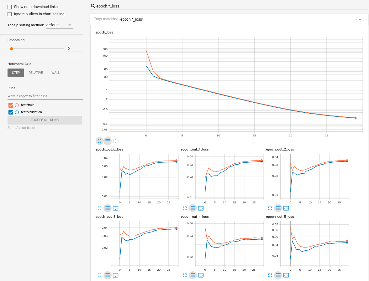Screen dimensions: 369x281
Task: Deselect the test/validation run checkbox
Action: pos(10,112)
